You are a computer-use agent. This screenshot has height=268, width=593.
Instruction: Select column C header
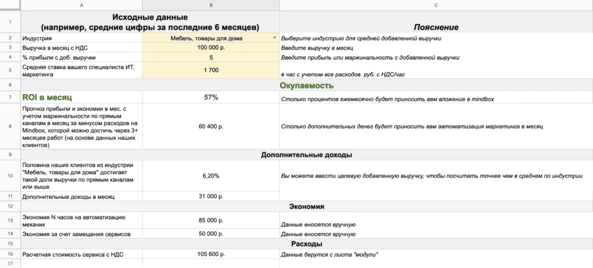[x=436, y=5]
